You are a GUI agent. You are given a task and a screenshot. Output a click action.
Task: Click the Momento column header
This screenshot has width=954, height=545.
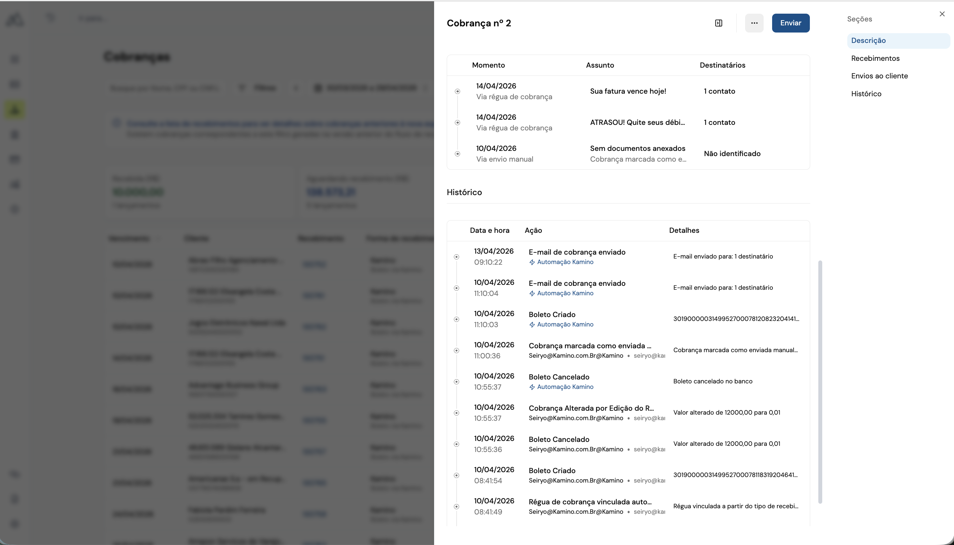[488, 65]
